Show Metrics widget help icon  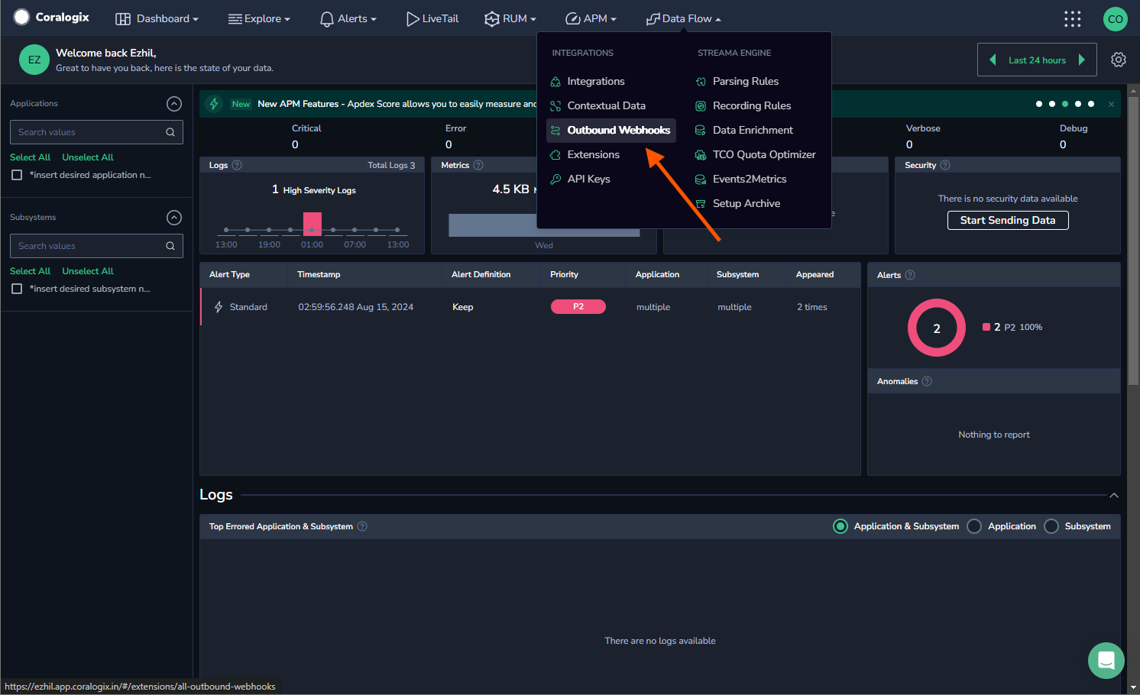click(478, 165)
